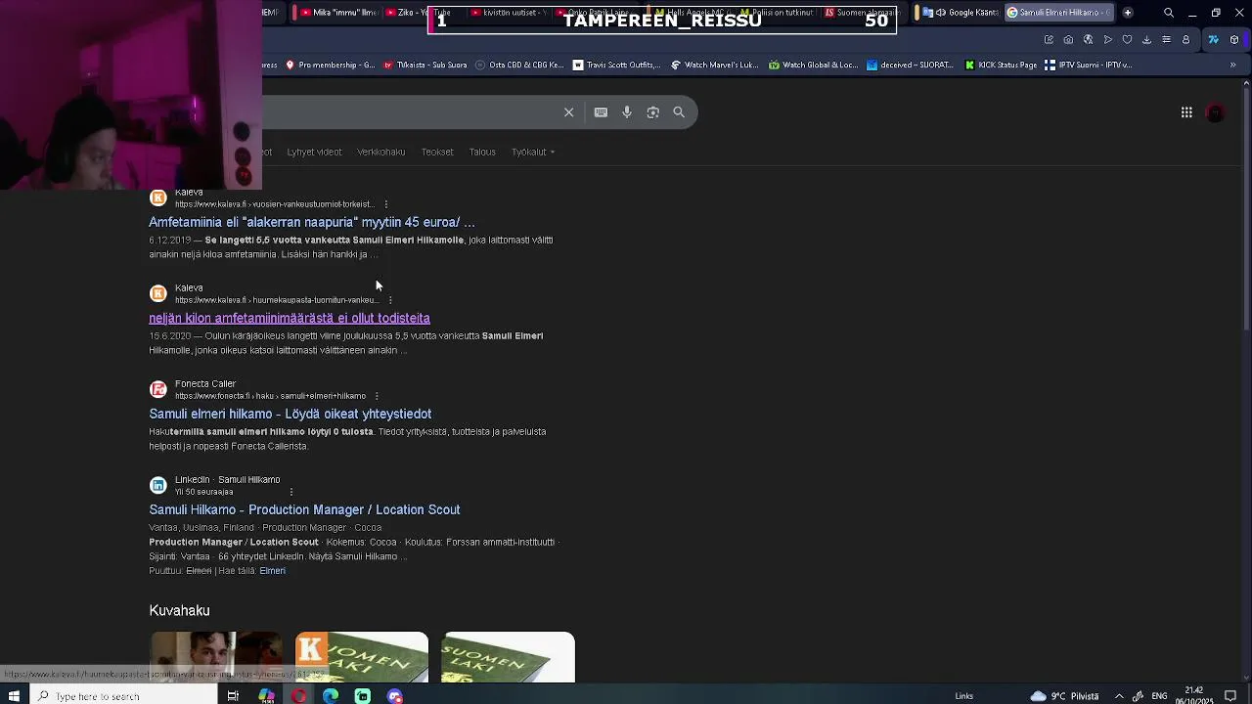Open more options for the second Kaleva result
Image resolution: width=1252 pixels, height=704 pixels.
(x=389, y=300)
